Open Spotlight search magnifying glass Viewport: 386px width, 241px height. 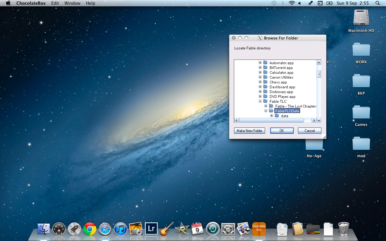pos(378,3)
